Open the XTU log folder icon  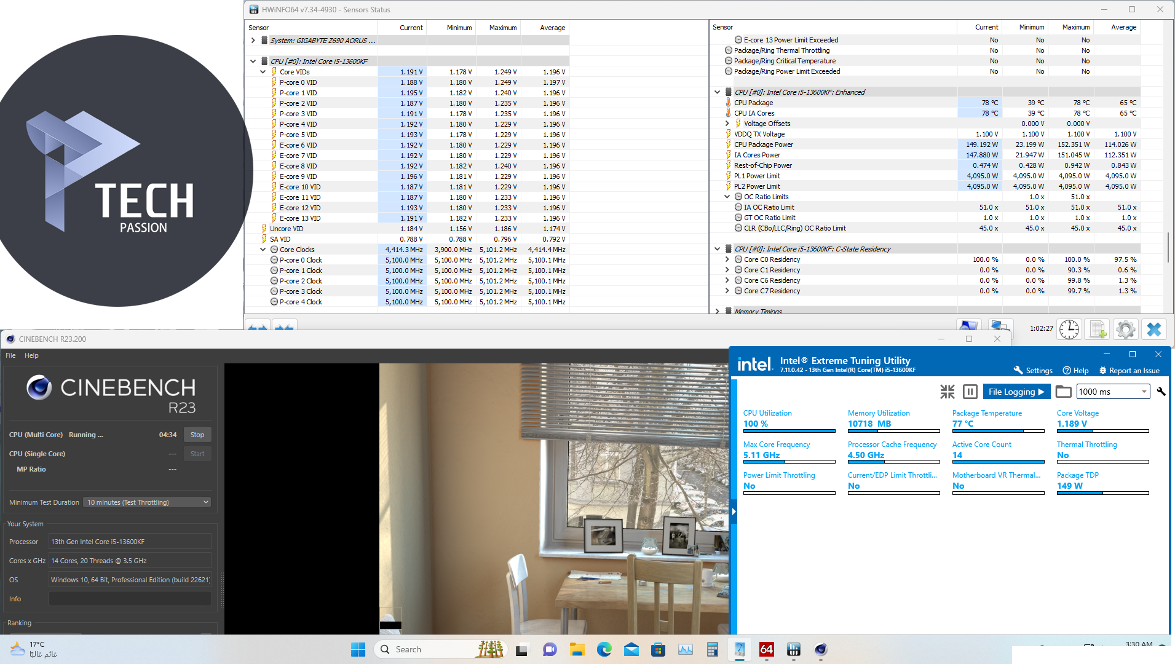coord(1063,392)
